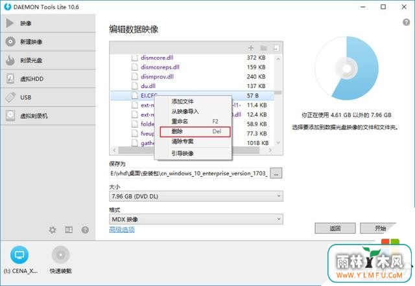Screen dimensions: 415x286
Task: Select the dismcoreps.dll file row
Action: [x=192, y=67]
